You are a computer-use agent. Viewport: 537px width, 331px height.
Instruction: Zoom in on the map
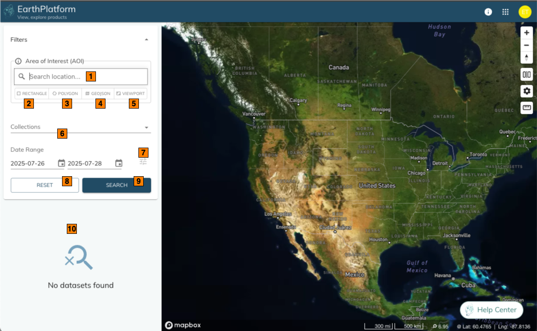(526, 33)
